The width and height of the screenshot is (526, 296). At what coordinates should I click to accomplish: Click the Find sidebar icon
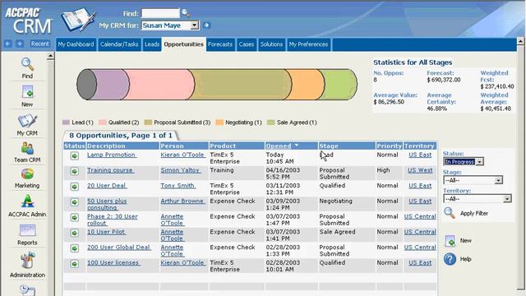[x=27, y=64]
